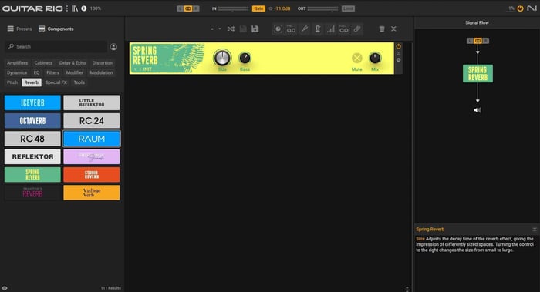Select Spring Reverb block in Signal Flow
Viewport: 540px width, 292px height.
coord(478,74)
